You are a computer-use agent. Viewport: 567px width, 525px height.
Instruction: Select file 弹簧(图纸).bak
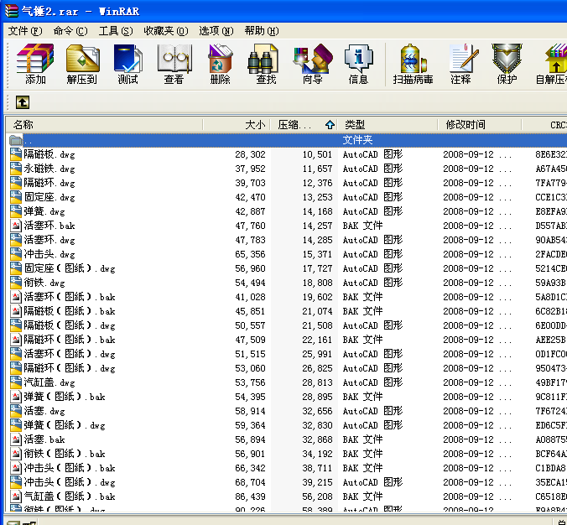(65, 397)
